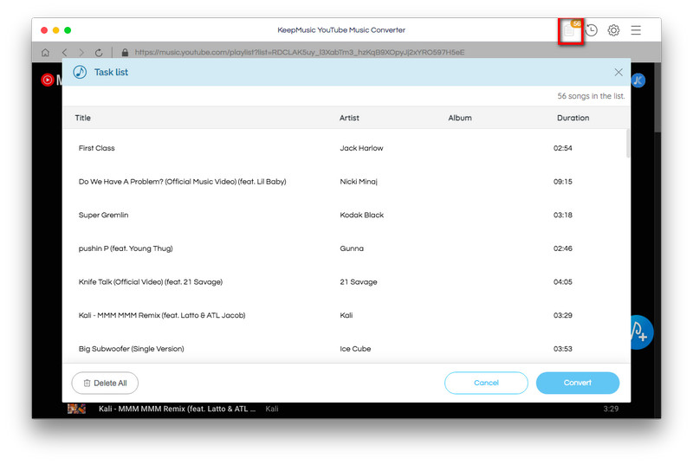The height and width of the screenshot is (464, 693).
Task: Click the 3:29 time in the player bar
Action: 611,409
